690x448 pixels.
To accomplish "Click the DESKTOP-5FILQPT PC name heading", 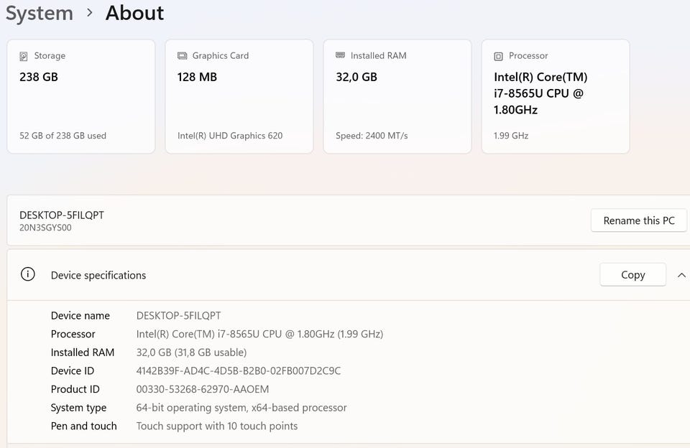I will pos(62,215).
